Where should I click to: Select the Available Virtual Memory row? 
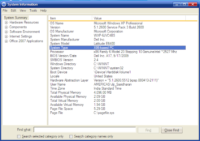tap(117, 105)
